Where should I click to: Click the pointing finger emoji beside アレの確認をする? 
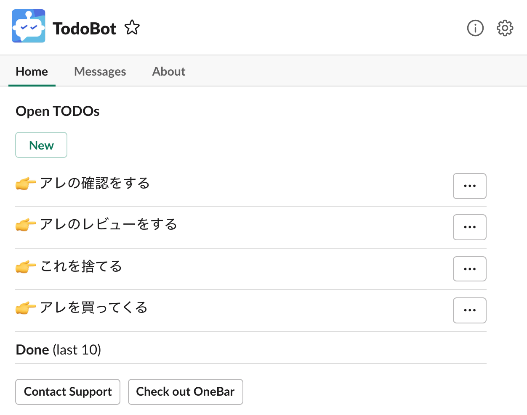click(x=26, y=183)
